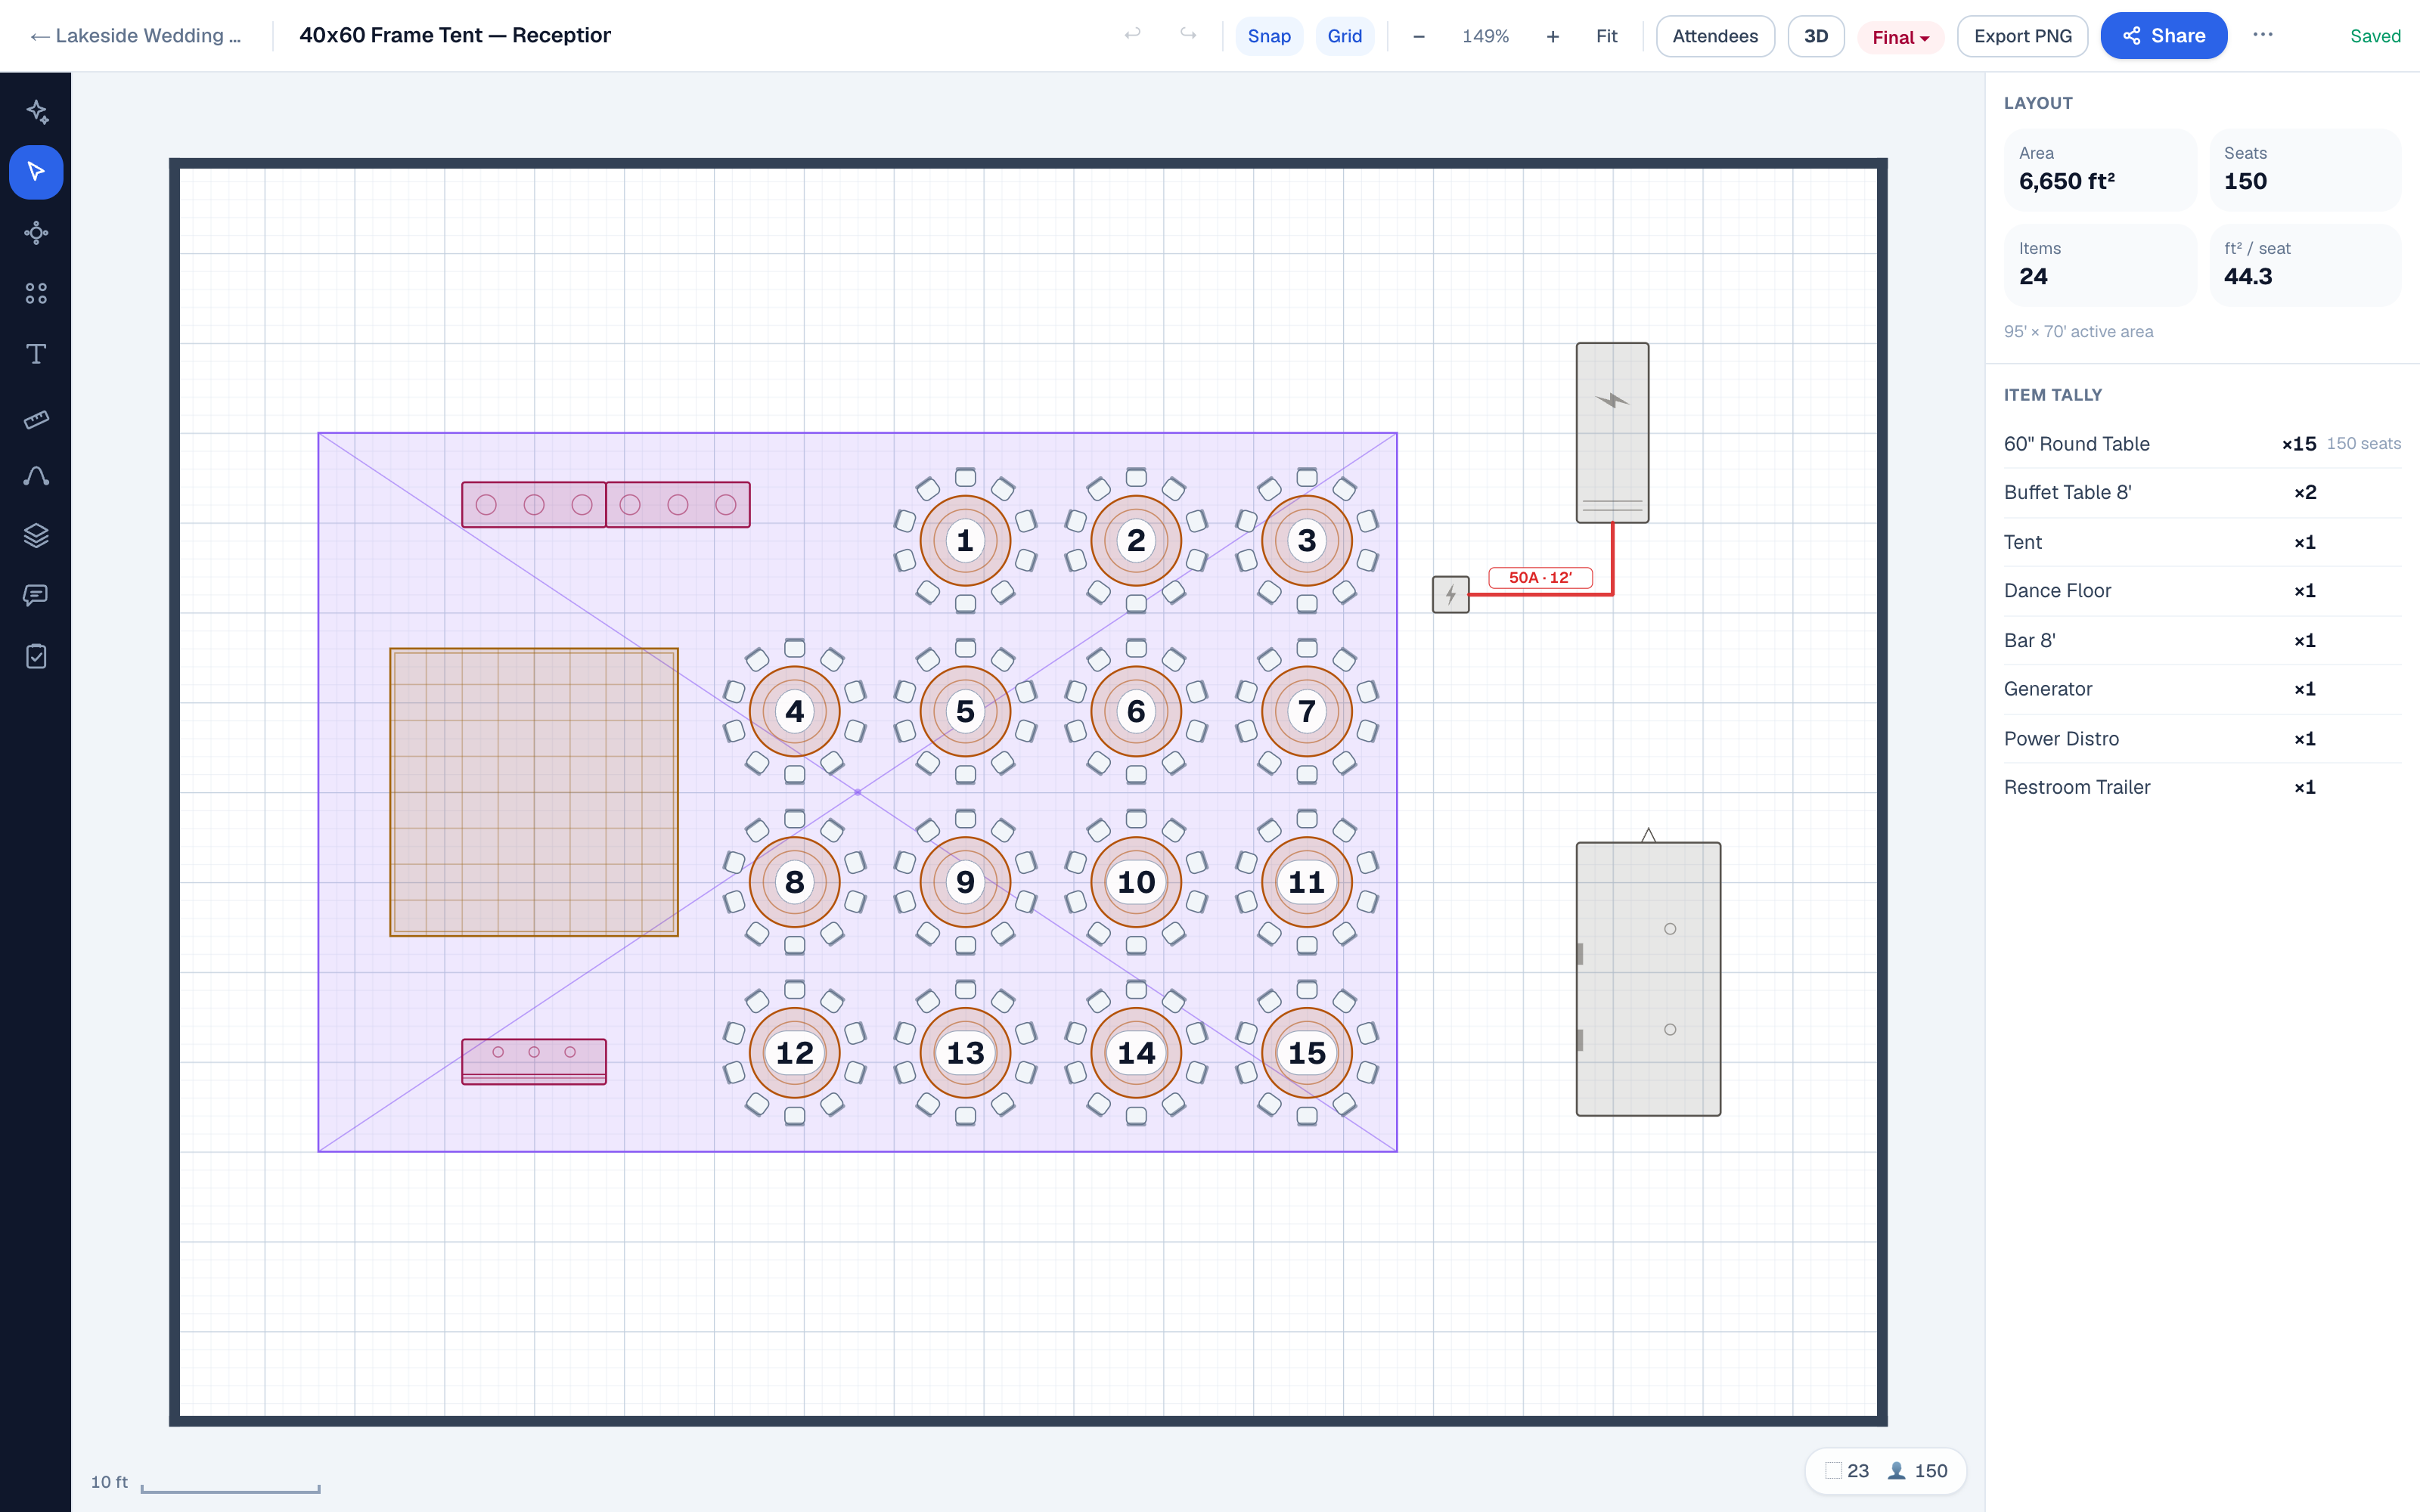Select the right buffet table

click(x=678, y=505)
